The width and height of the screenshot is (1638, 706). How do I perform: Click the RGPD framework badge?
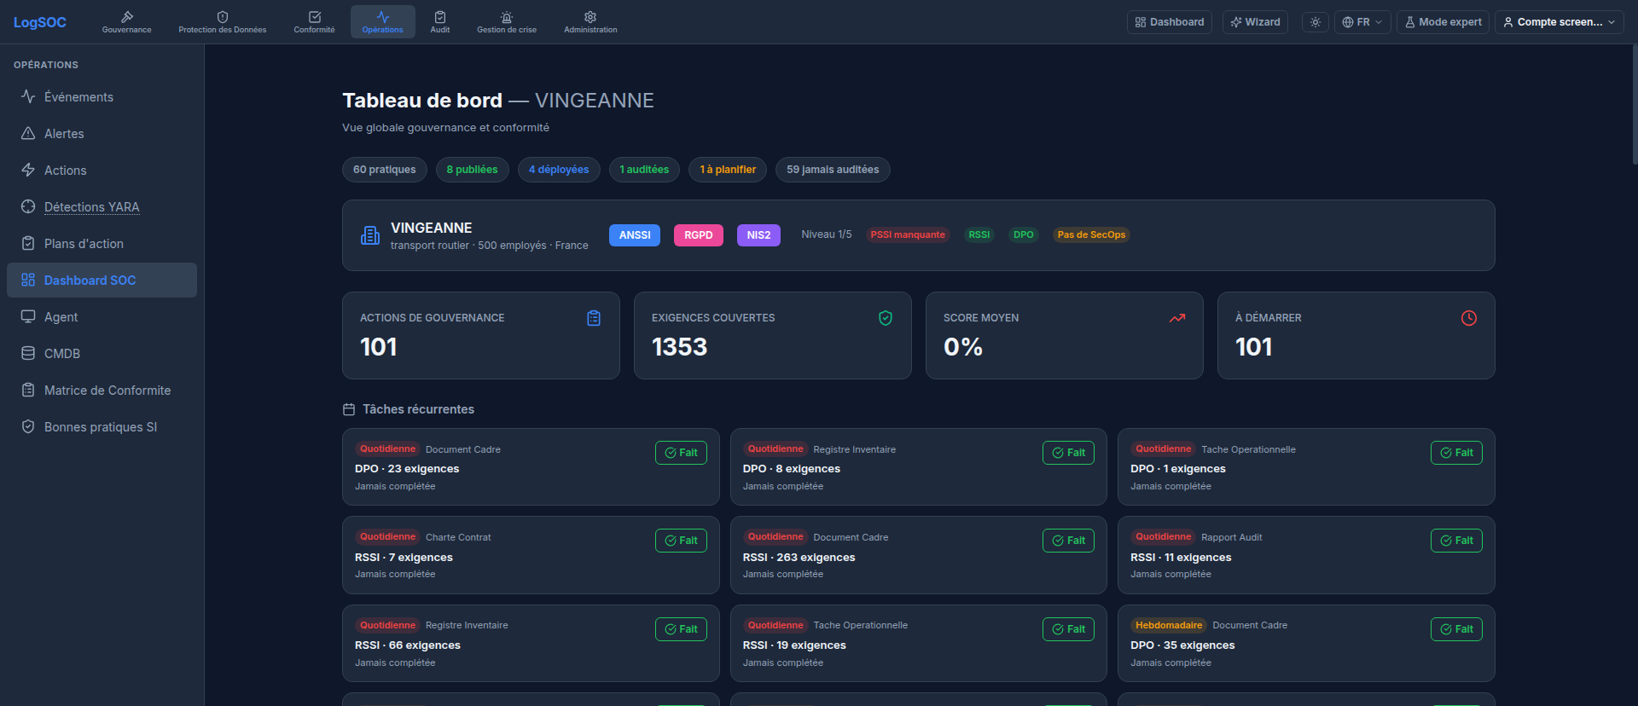tap(699, 235)
